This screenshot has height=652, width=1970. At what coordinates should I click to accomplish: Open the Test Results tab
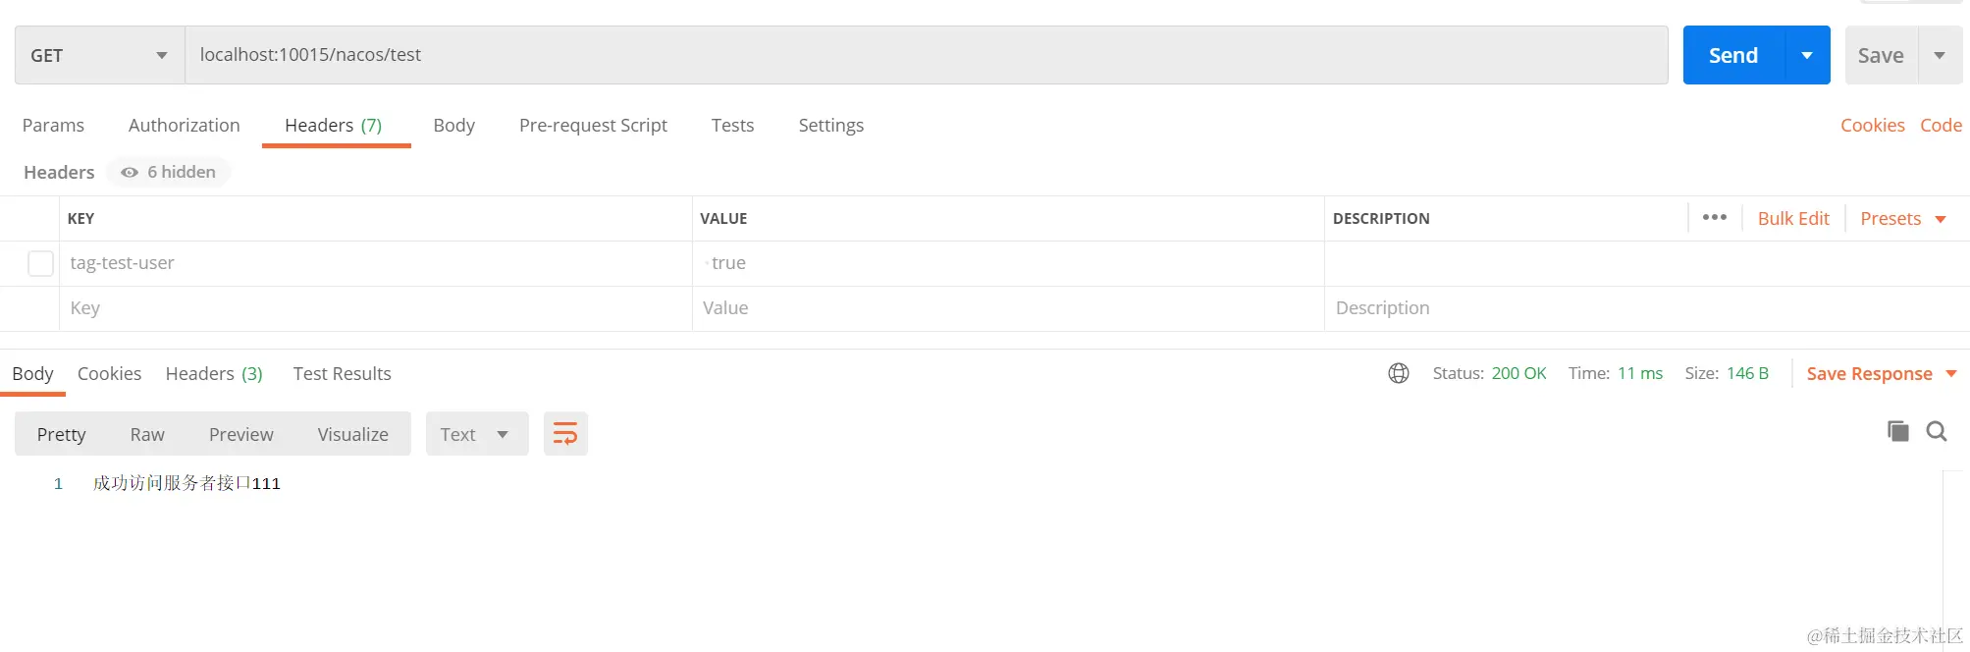342,373
